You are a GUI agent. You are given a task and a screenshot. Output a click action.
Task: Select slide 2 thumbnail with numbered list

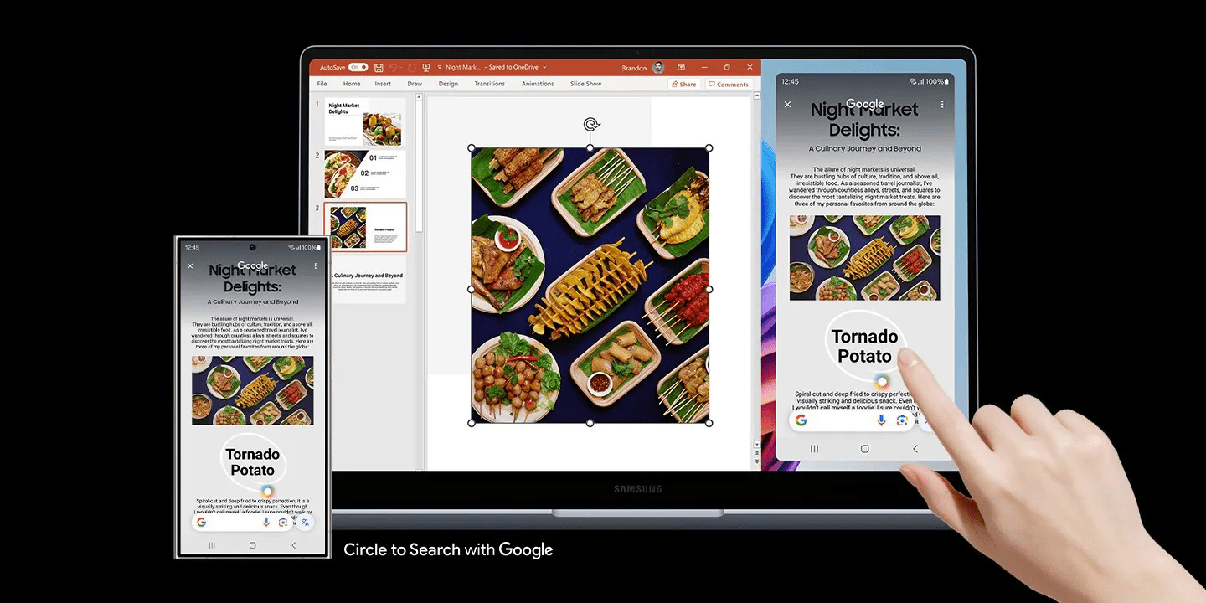point(364,174)
